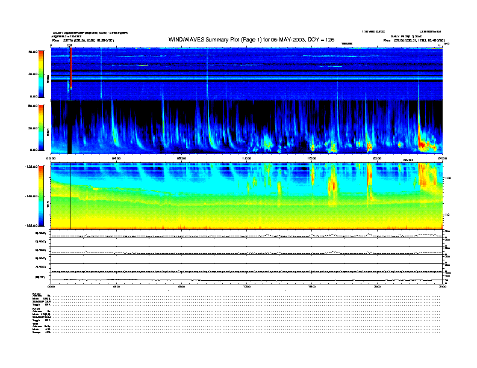477x368 pixels.
Task: Click the 100 label on TNR right axis
Action: (448, 178)
